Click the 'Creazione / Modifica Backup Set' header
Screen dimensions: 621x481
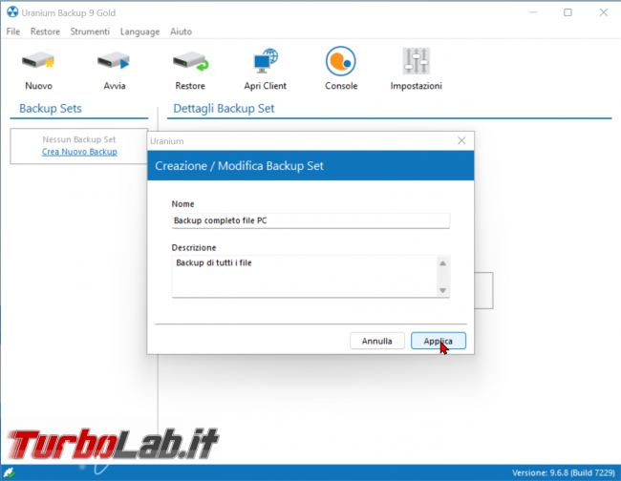[239, 166]
